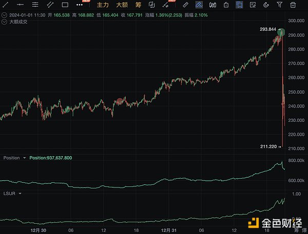This screenshot has width=308, height=234.
Task: Select the trend line drawing tool
Action: 6,5
